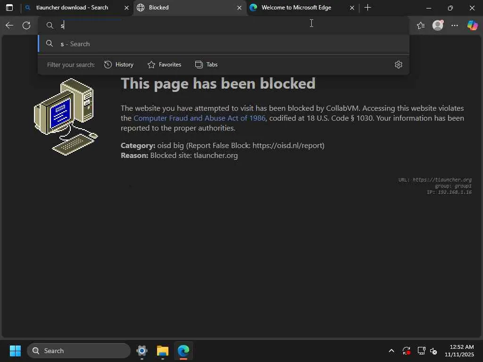Restore down the Edge window
Screen dimensions: 483x362
(450, 8)
